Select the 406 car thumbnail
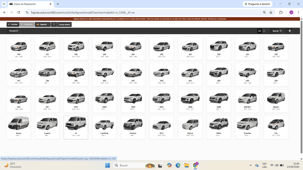The image size is (303, 170). pos(162,72)
